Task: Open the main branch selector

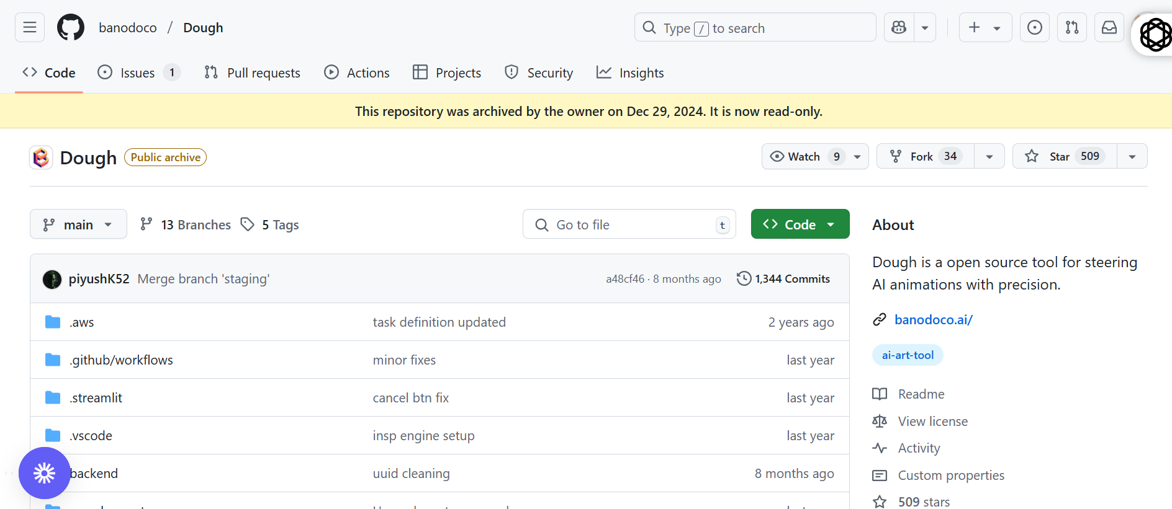Action: click(x=78, y=224)
